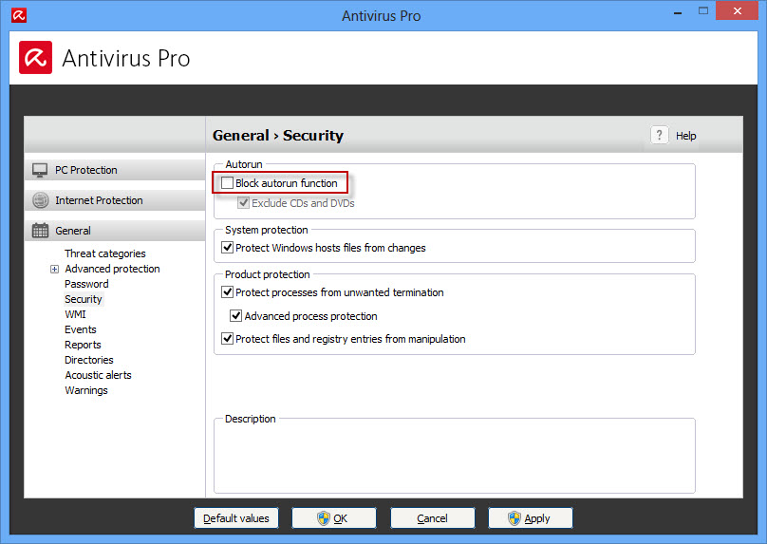Viewport: 767px width, 544px height.
Task: Uncheck Protect processes from unwanted termination
Action: click(x=227, y=292)
